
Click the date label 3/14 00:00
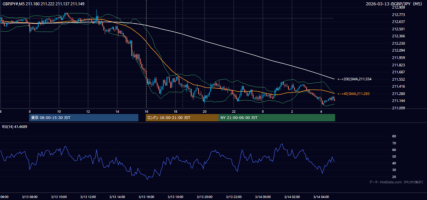[263, 197]
